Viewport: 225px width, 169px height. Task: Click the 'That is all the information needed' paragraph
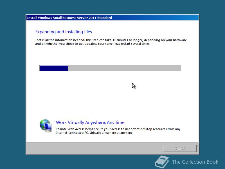(111, 42)
